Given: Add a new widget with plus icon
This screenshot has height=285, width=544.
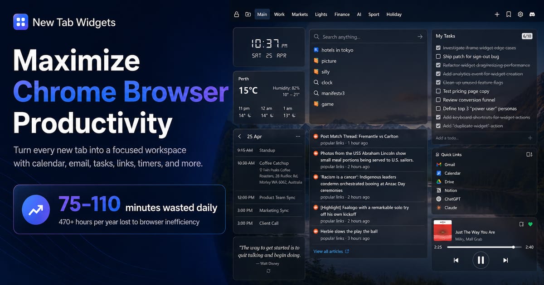Looking at the screenshot, I should tap(497, 14).
